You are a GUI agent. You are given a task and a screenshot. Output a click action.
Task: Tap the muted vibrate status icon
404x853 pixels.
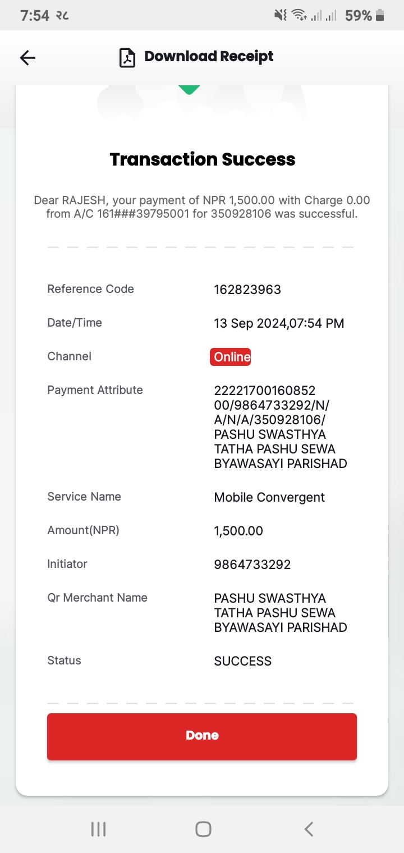click(x=280, y=16)
